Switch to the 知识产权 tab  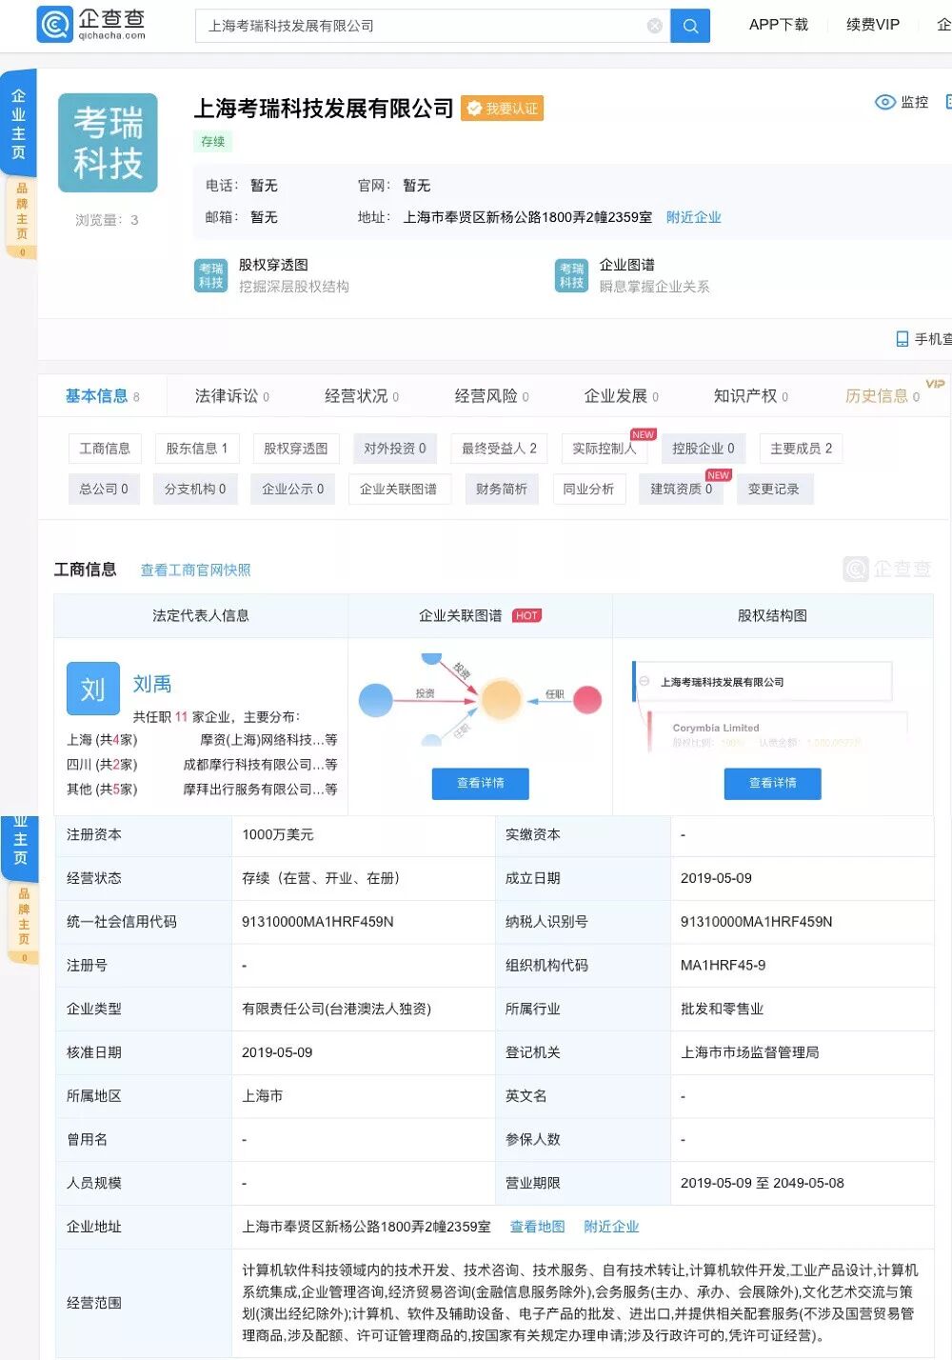click(750, 396)
